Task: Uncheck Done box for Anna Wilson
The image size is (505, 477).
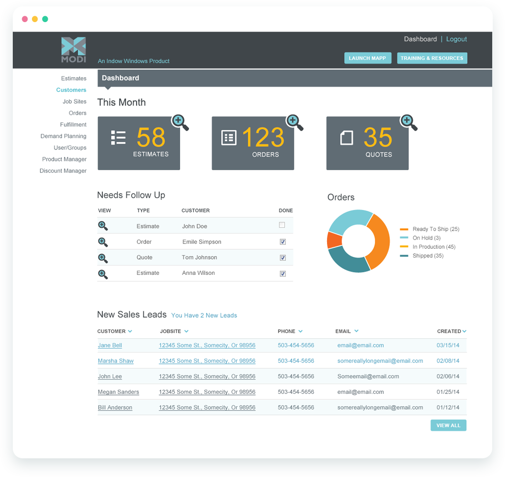Action: pyautogui.click(x=282, y=273)
